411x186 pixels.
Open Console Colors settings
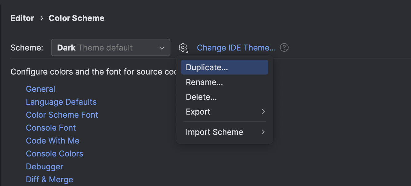[x=54, y=153]
